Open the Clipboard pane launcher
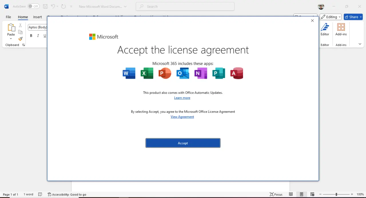 click(x=23, y=45)
